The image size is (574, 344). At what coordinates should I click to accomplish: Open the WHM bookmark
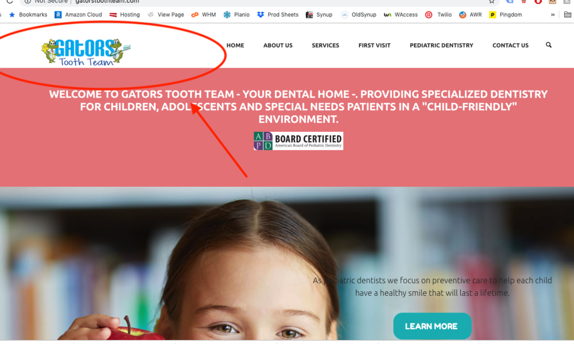(x=204, y=15)
